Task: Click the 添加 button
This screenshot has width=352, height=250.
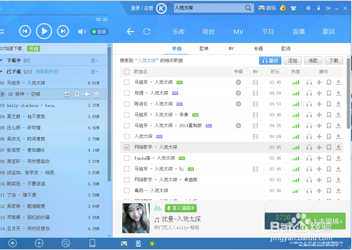Action: [x=292, y=61]
